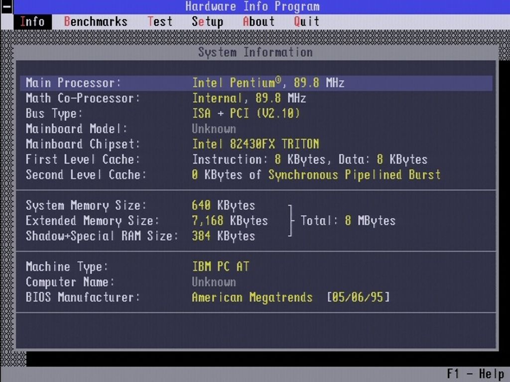Click the 640 KBytes value
The image size is (510, 382).
pyautogui.click(x=224, y=205)
